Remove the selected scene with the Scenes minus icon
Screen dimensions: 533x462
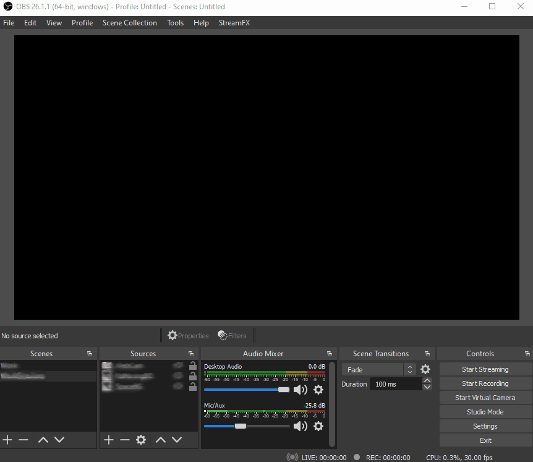[23, 440]
